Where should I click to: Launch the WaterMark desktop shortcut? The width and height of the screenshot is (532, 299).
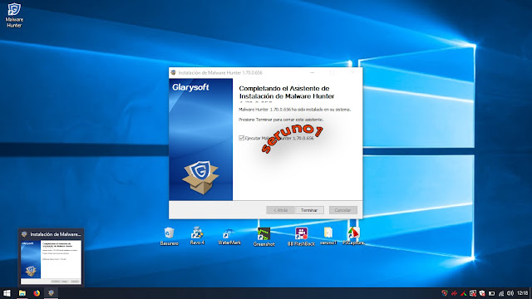(229, 237)
